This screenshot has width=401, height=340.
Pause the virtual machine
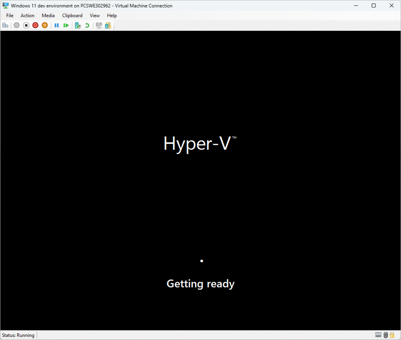click(x=57, y=25)
